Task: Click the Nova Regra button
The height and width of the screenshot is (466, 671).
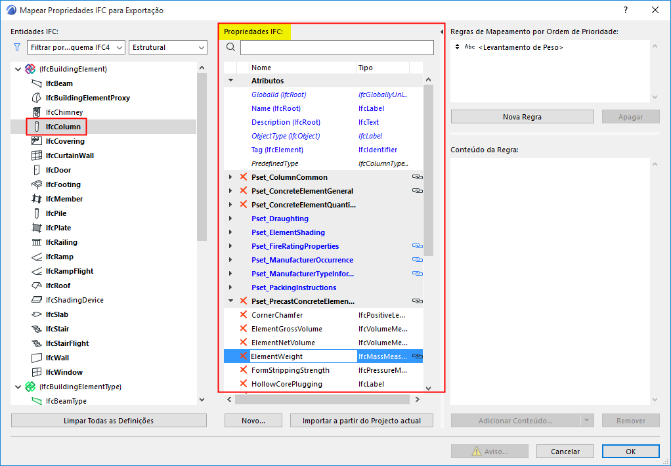Action: point(522,117)
